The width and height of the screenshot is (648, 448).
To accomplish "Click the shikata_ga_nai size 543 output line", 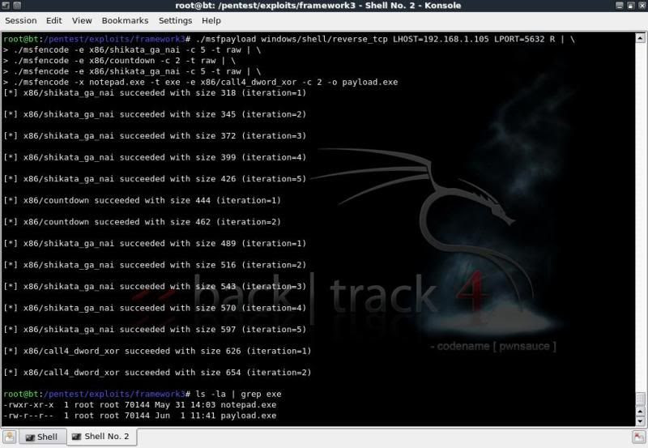I will (155, 287).
